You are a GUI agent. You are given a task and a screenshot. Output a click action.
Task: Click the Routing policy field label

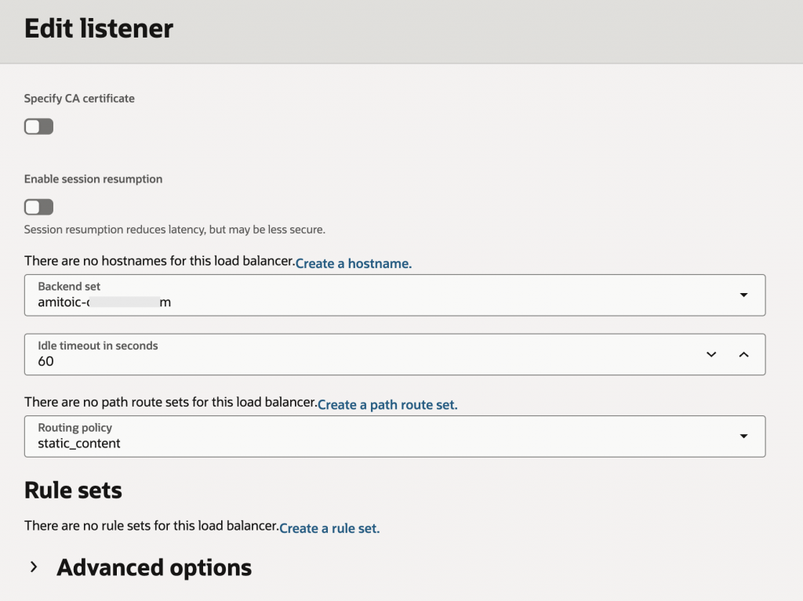pos(74,428)
